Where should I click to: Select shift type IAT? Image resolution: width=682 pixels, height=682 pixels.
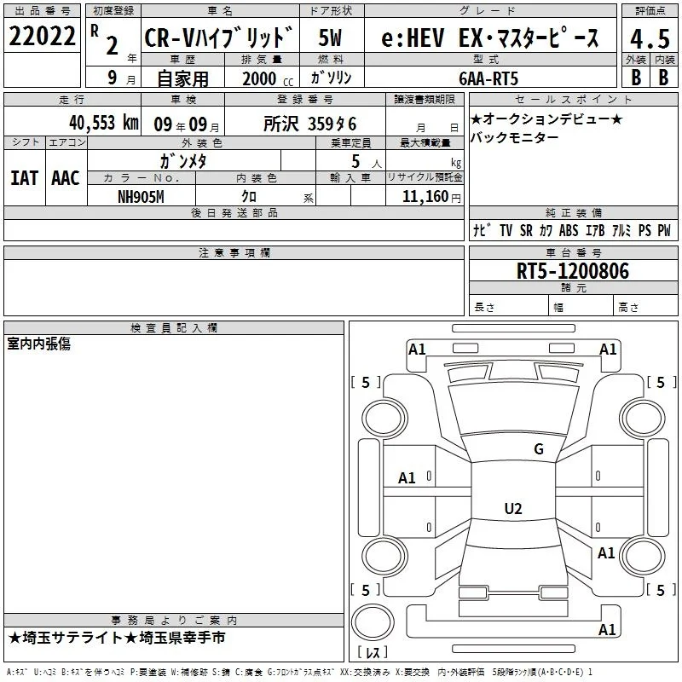coord(25,178)
